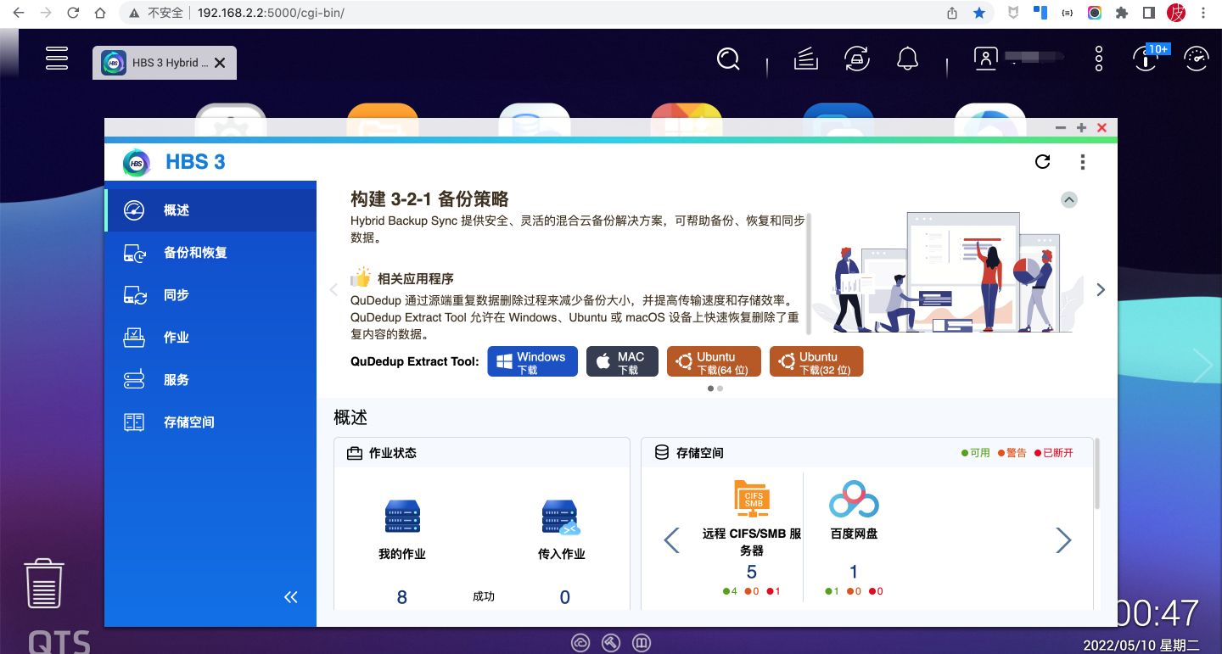Open the 服务 section in HBS 3
Viewport: 1222px width, 654px height.
pyautogui.click(x=177, y=379)
